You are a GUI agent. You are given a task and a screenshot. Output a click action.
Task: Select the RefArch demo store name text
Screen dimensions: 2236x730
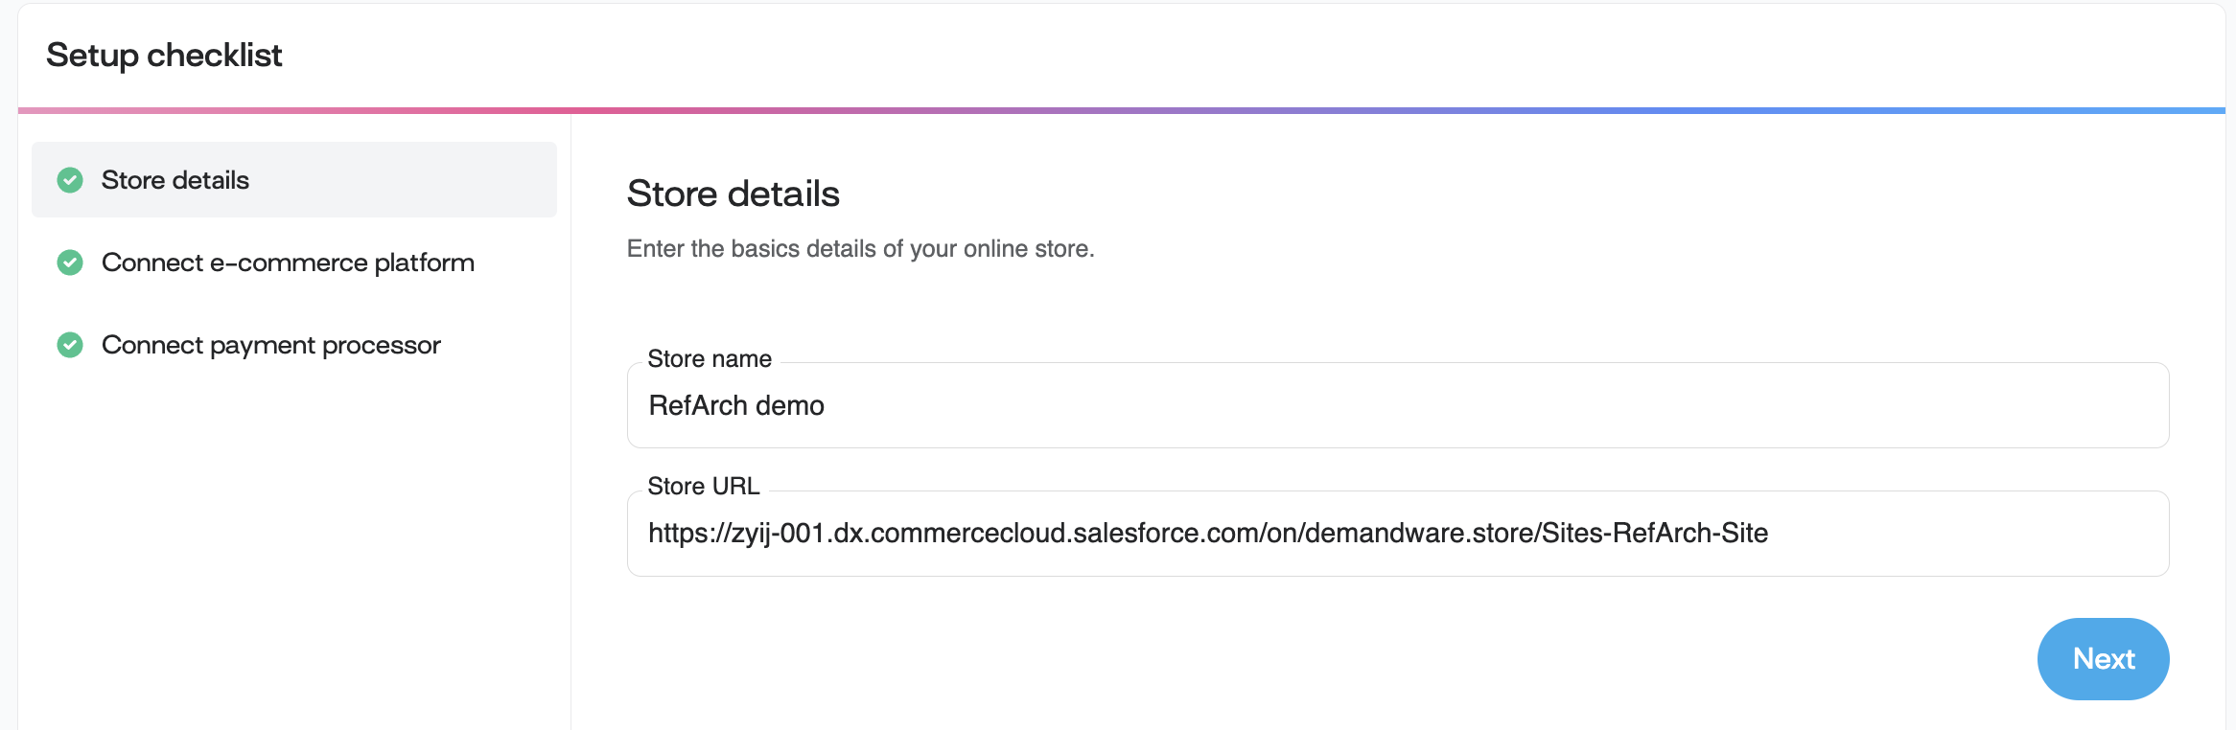pyautogui.click(x=734, y=405)
